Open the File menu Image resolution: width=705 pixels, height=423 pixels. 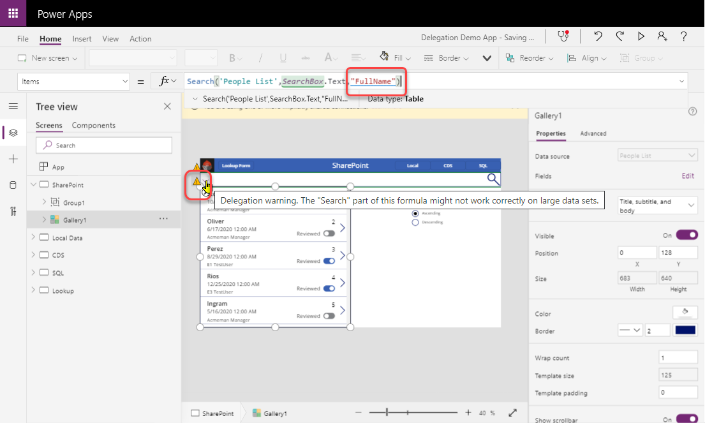pyautogui.click(x=22, y=39)
